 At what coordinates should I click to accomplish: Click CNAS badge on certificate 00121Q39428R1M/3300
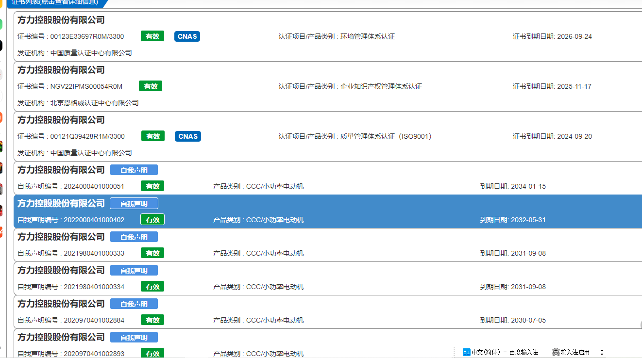tap(188, 136)
